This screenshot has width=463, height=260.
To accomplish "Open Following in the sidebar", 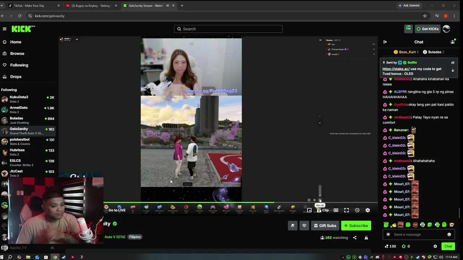I will click(19, 65).
